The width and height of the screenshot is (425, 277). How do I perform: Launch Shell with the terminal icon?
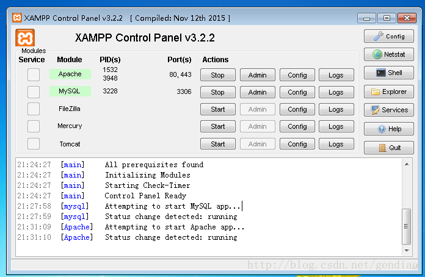389,73
